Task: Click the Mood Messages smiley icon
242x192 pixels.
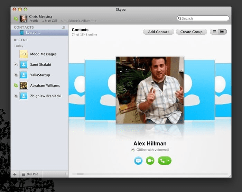Action: tap(24, 54)
